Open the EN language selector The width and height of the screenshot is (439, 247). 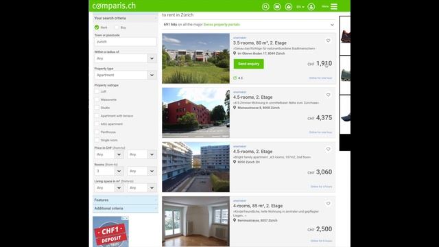click(x=300, y=7)
